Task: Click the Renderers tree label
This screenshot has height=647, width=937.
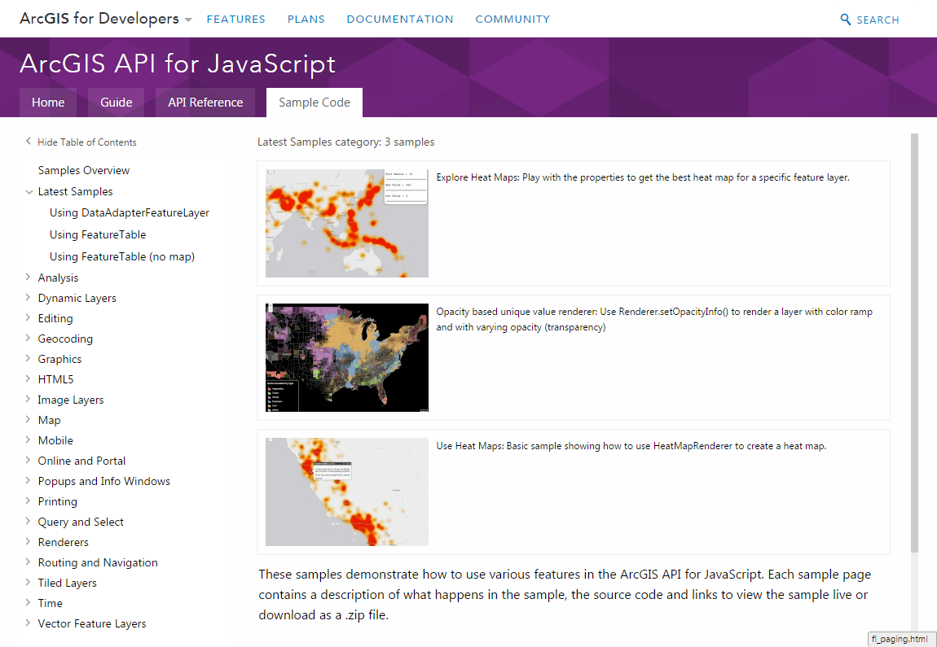Action: (63, 542)
